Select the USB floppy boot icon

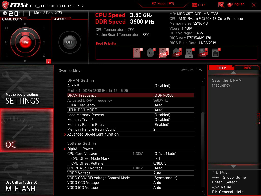[203, 53]
